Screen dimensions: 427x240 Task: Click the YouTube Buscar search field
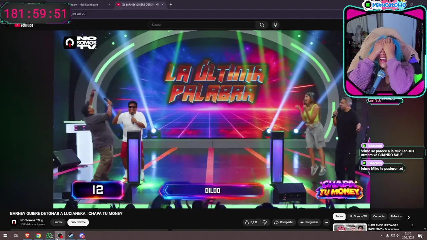[202, 25]
